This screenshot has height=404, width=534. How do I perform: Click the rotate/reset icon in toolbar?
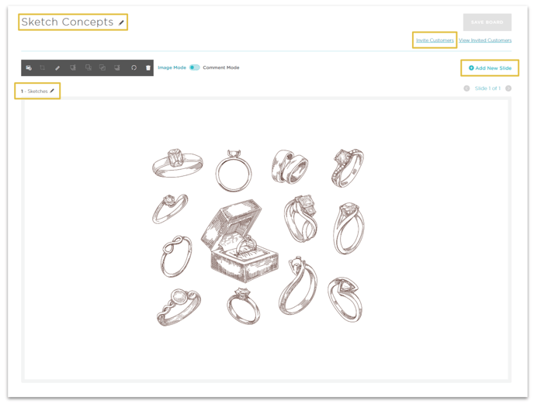point(133,67)
